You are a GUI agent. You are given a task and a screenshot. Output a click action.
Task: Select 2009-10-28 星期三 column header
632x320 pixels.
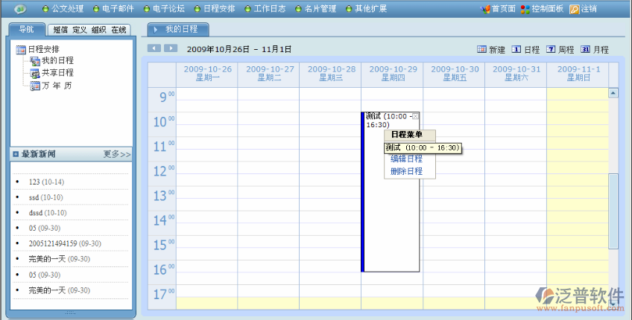332,73
